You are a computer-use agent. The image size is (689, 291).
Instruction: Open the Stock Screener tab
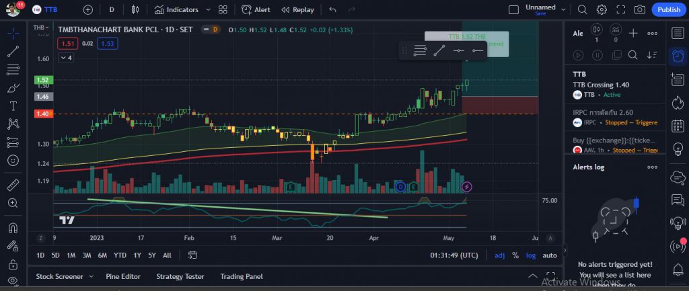coord(59,276)
